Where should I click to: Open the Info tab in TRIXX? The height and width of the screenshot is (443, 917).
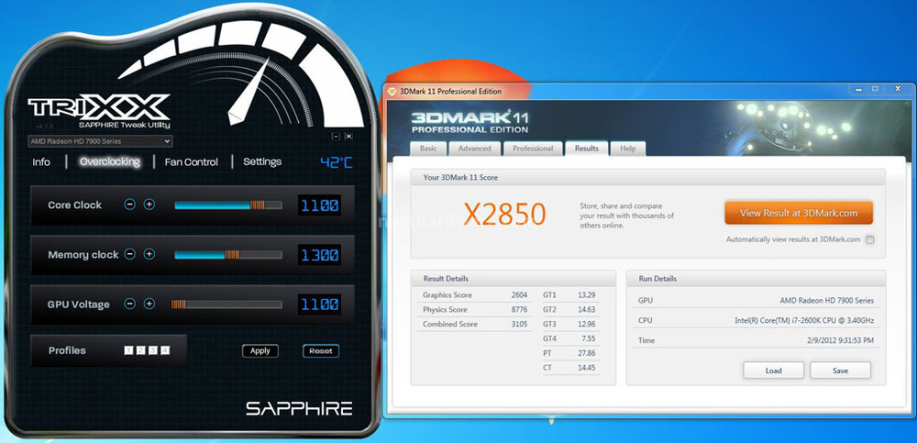point(41,162)
